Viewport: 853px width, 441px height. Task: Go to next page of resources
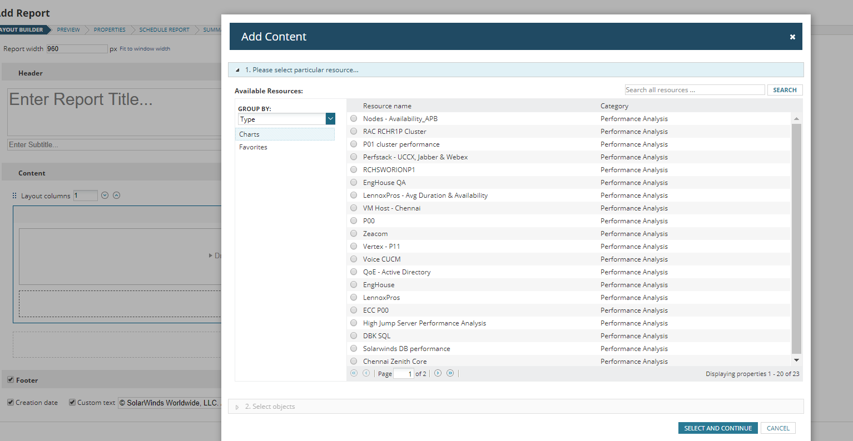coord(438,373)
